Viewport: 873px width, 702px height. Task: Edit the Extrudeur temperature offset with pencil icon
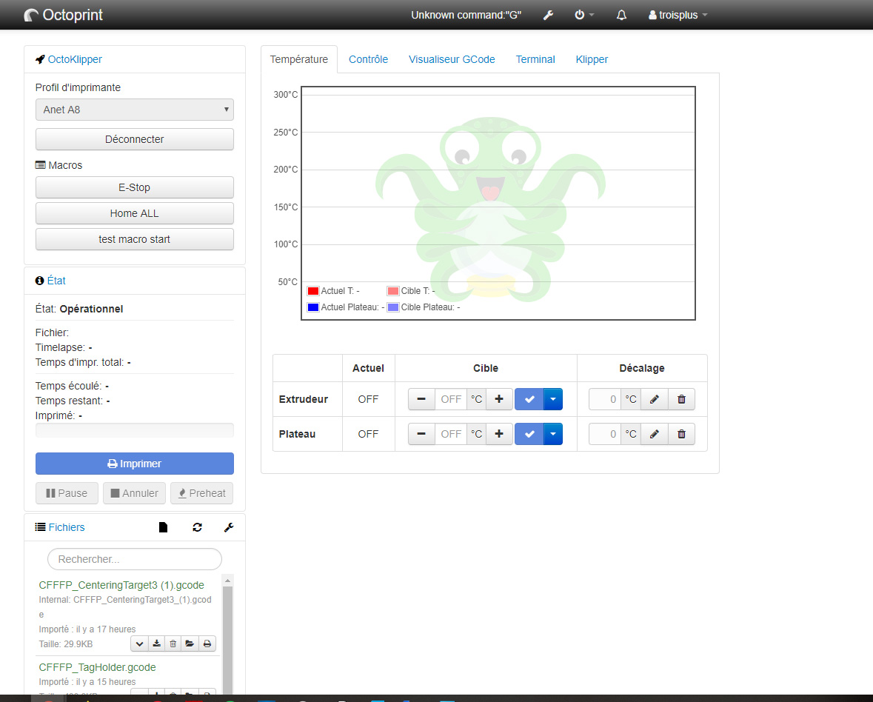click(x=654, y=398)
